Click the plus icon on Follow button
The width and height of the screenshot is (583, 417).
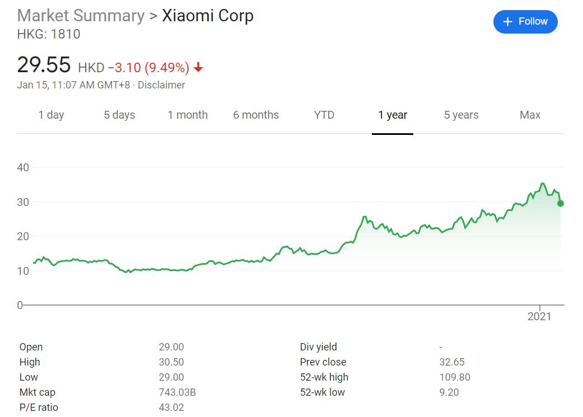tap(508, 22)
